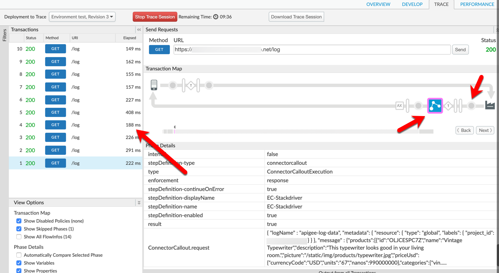Click the enforcement value response
499x273 pixels.
[x=277, y=180]
